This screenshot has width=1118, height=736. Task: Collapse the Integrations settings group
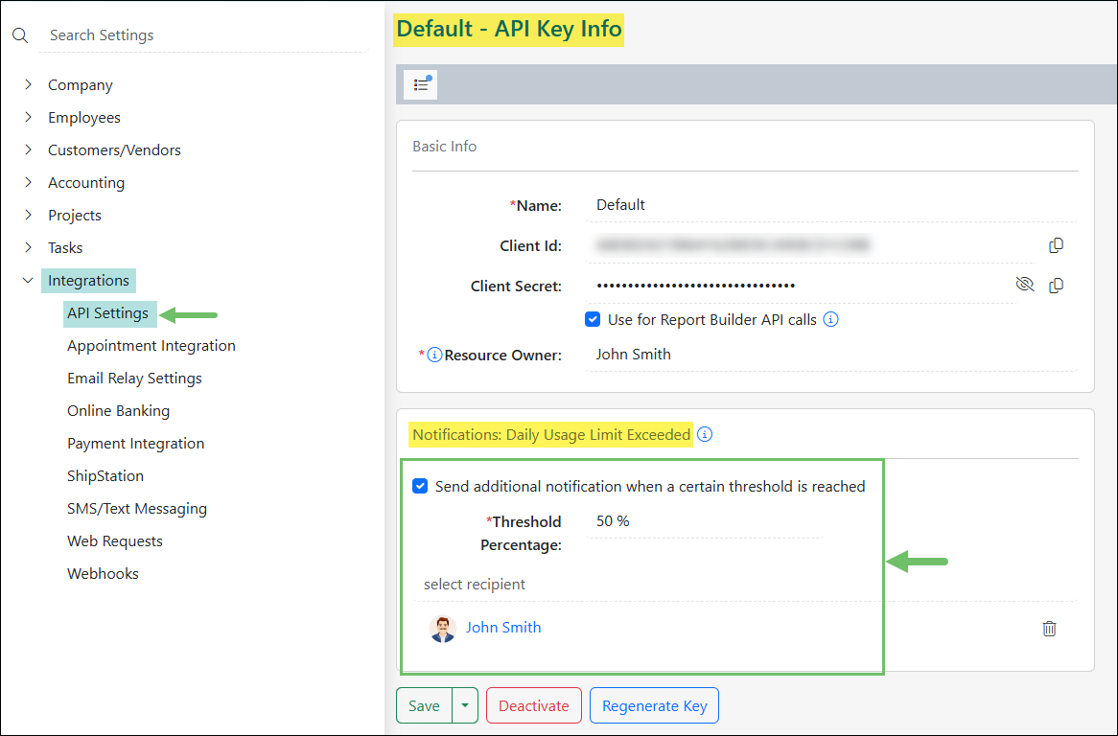[28, 280]
